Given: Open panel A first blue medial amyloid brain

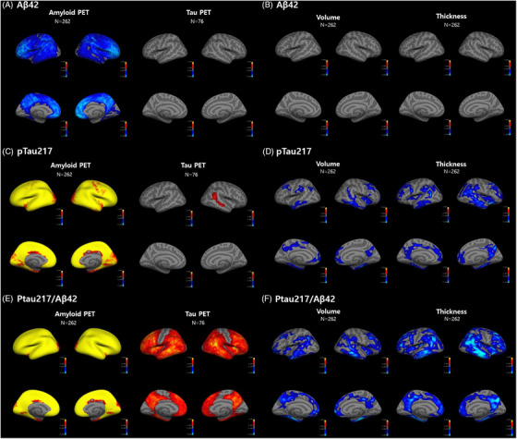Looking at the screenshot, I should pos(38,107).
